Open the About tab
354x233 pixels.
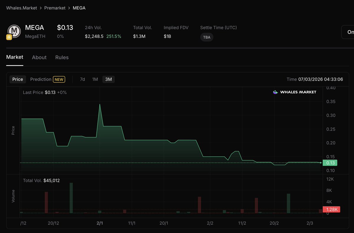[39, 57]
